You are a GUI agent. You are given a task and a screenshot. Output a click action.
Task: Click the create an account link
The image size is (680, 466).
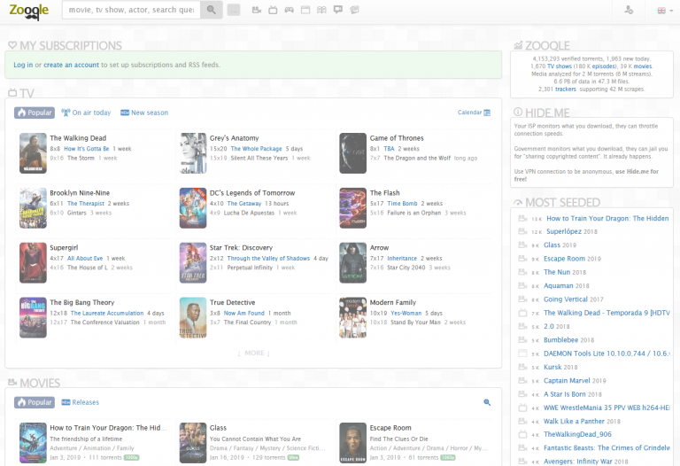coord(71,65)
